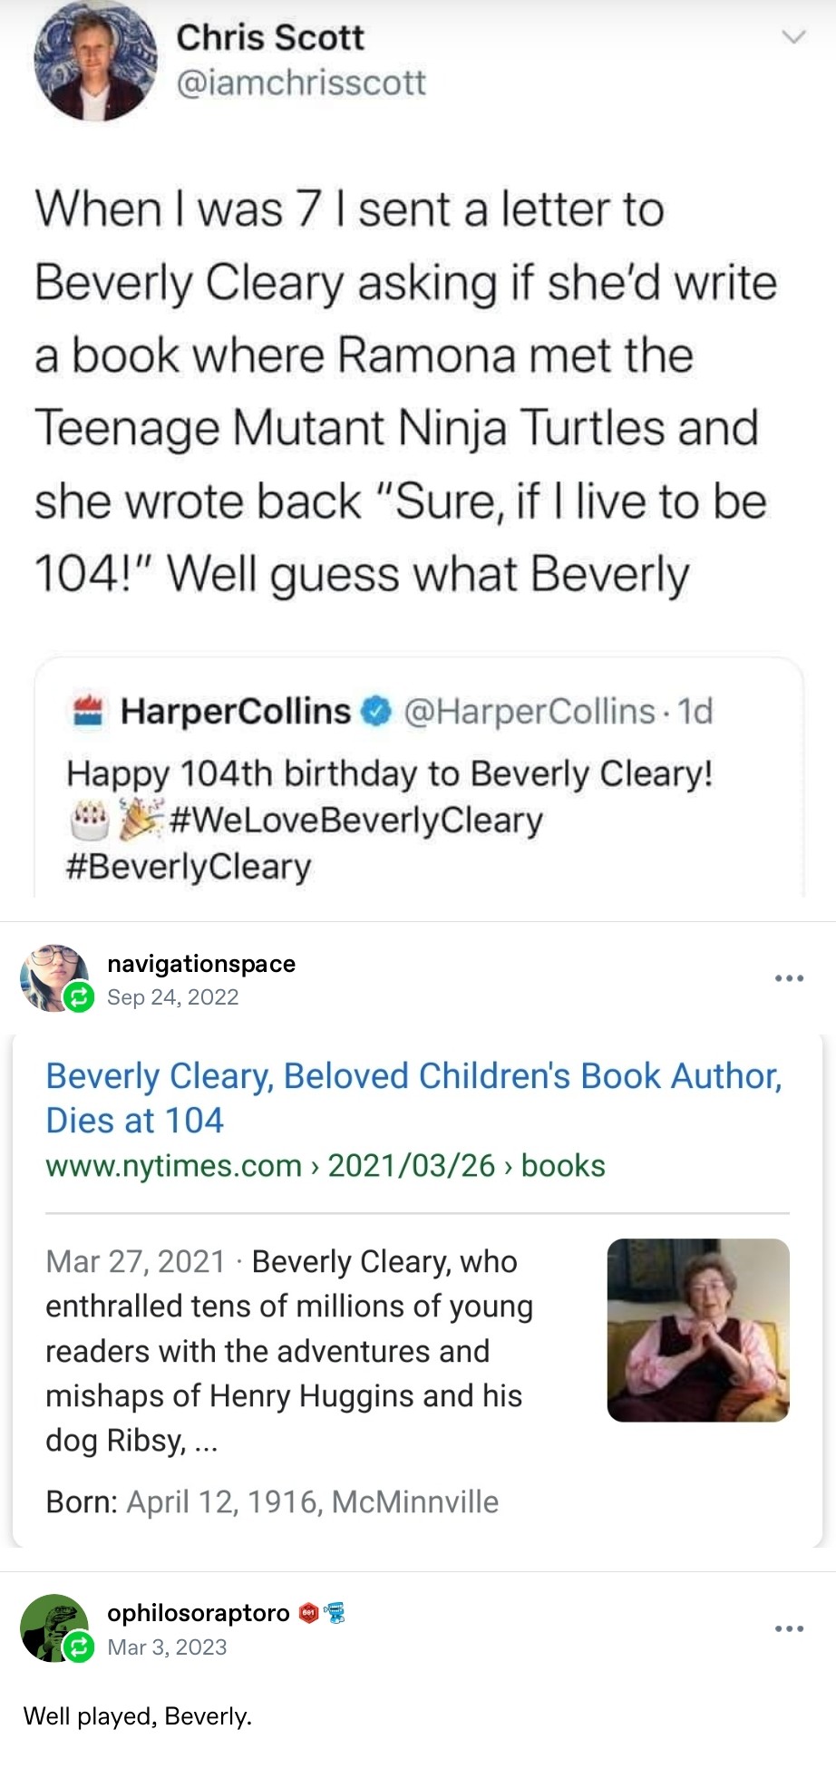The height and width of the screenshot is (1778, 836).
Task: Click the blue badge beside ophilosoraptoro
Action: pos(335,1614)
